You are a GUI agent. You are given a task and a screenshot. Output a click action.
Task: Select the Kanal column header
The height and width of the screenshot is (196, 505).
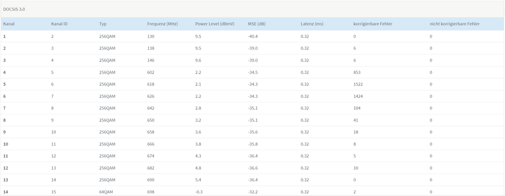pos(9,24)
